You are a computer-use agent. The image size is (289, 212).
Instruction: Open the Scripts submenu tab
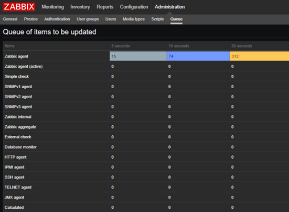point(157,19)
